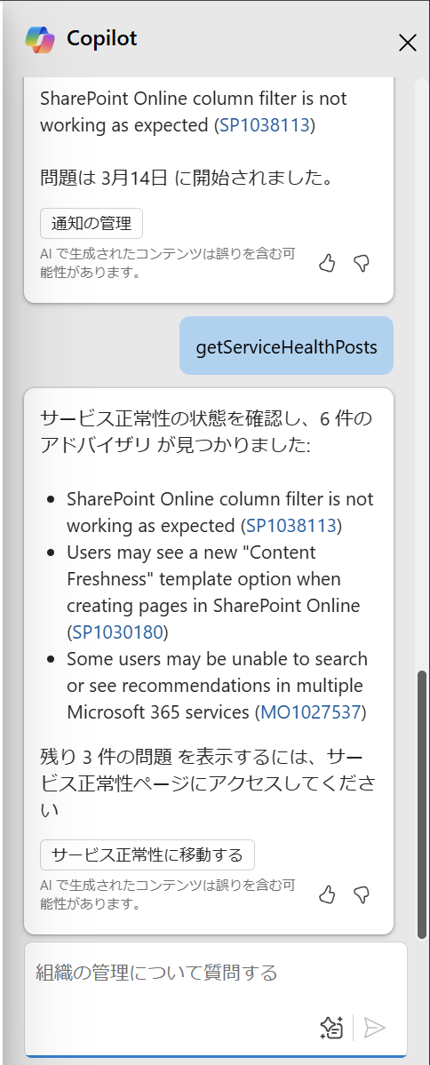This screenshot has height=1065, width=430.
Task: Dislike the service health response with thumbs down
Action: tap(362, 895)
